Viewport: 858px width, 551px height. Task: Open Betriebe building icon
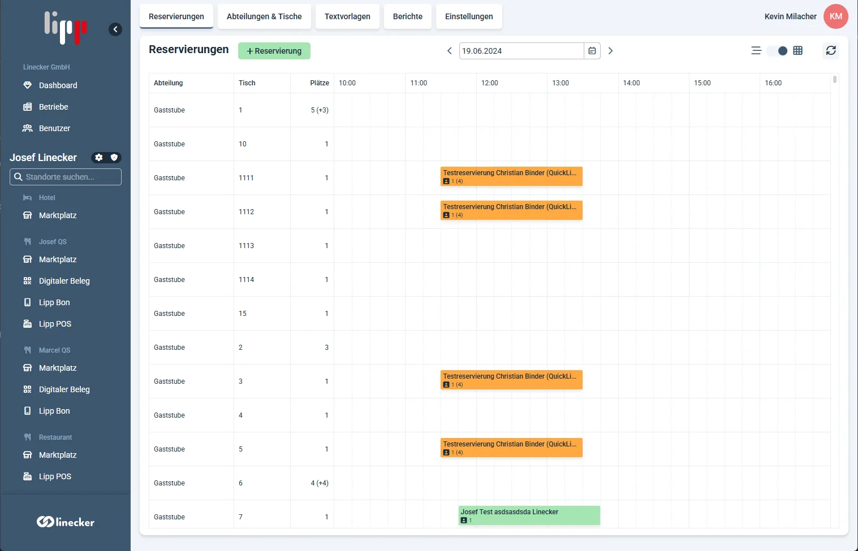point(27,107)
